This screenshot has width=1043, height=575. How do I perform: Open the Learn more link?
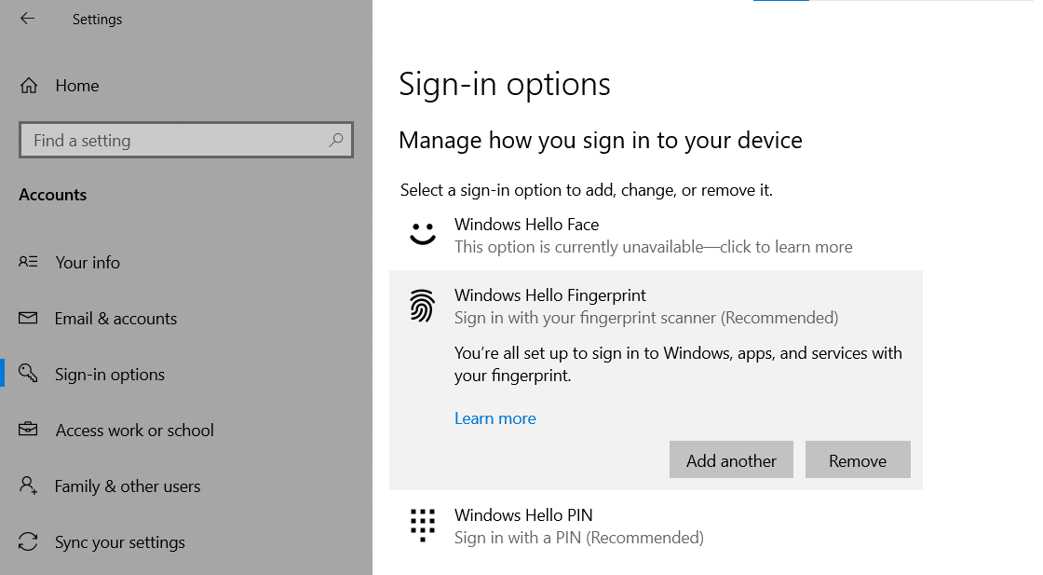[494, 418]
